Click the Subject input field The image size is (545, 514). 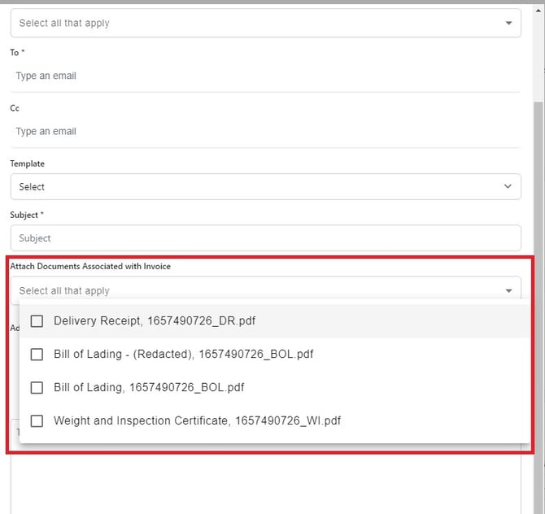click(265, 238)
